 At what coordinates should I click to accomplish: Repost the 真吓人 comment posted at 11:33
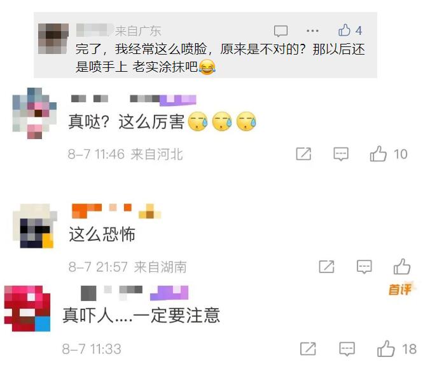click(x=308, y=349)
